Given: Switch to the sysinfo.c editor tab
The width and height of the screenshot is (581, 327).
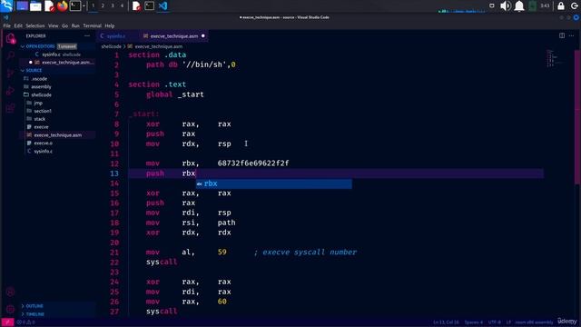Looking at the screenshot, I should pyautogui.click(x=117, y=36).
